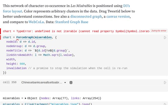Screen dimensions: 168x105
Task: Run the cell 350 play icon
Action: (165, 82)
